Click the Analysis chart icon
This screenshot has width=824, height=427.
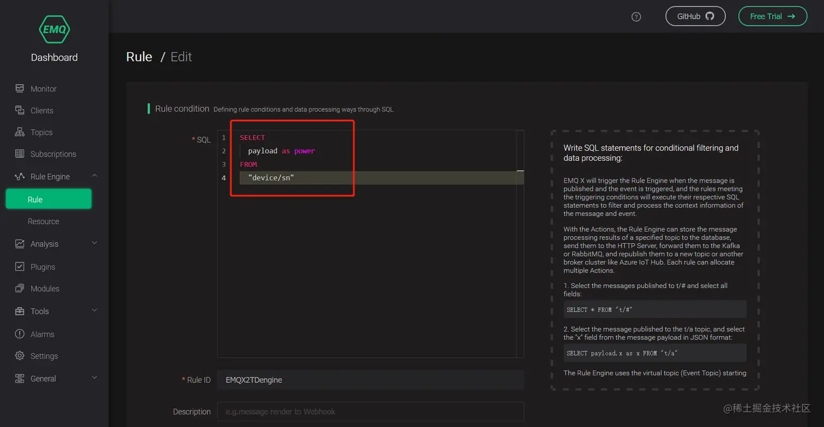click(20, 244)
